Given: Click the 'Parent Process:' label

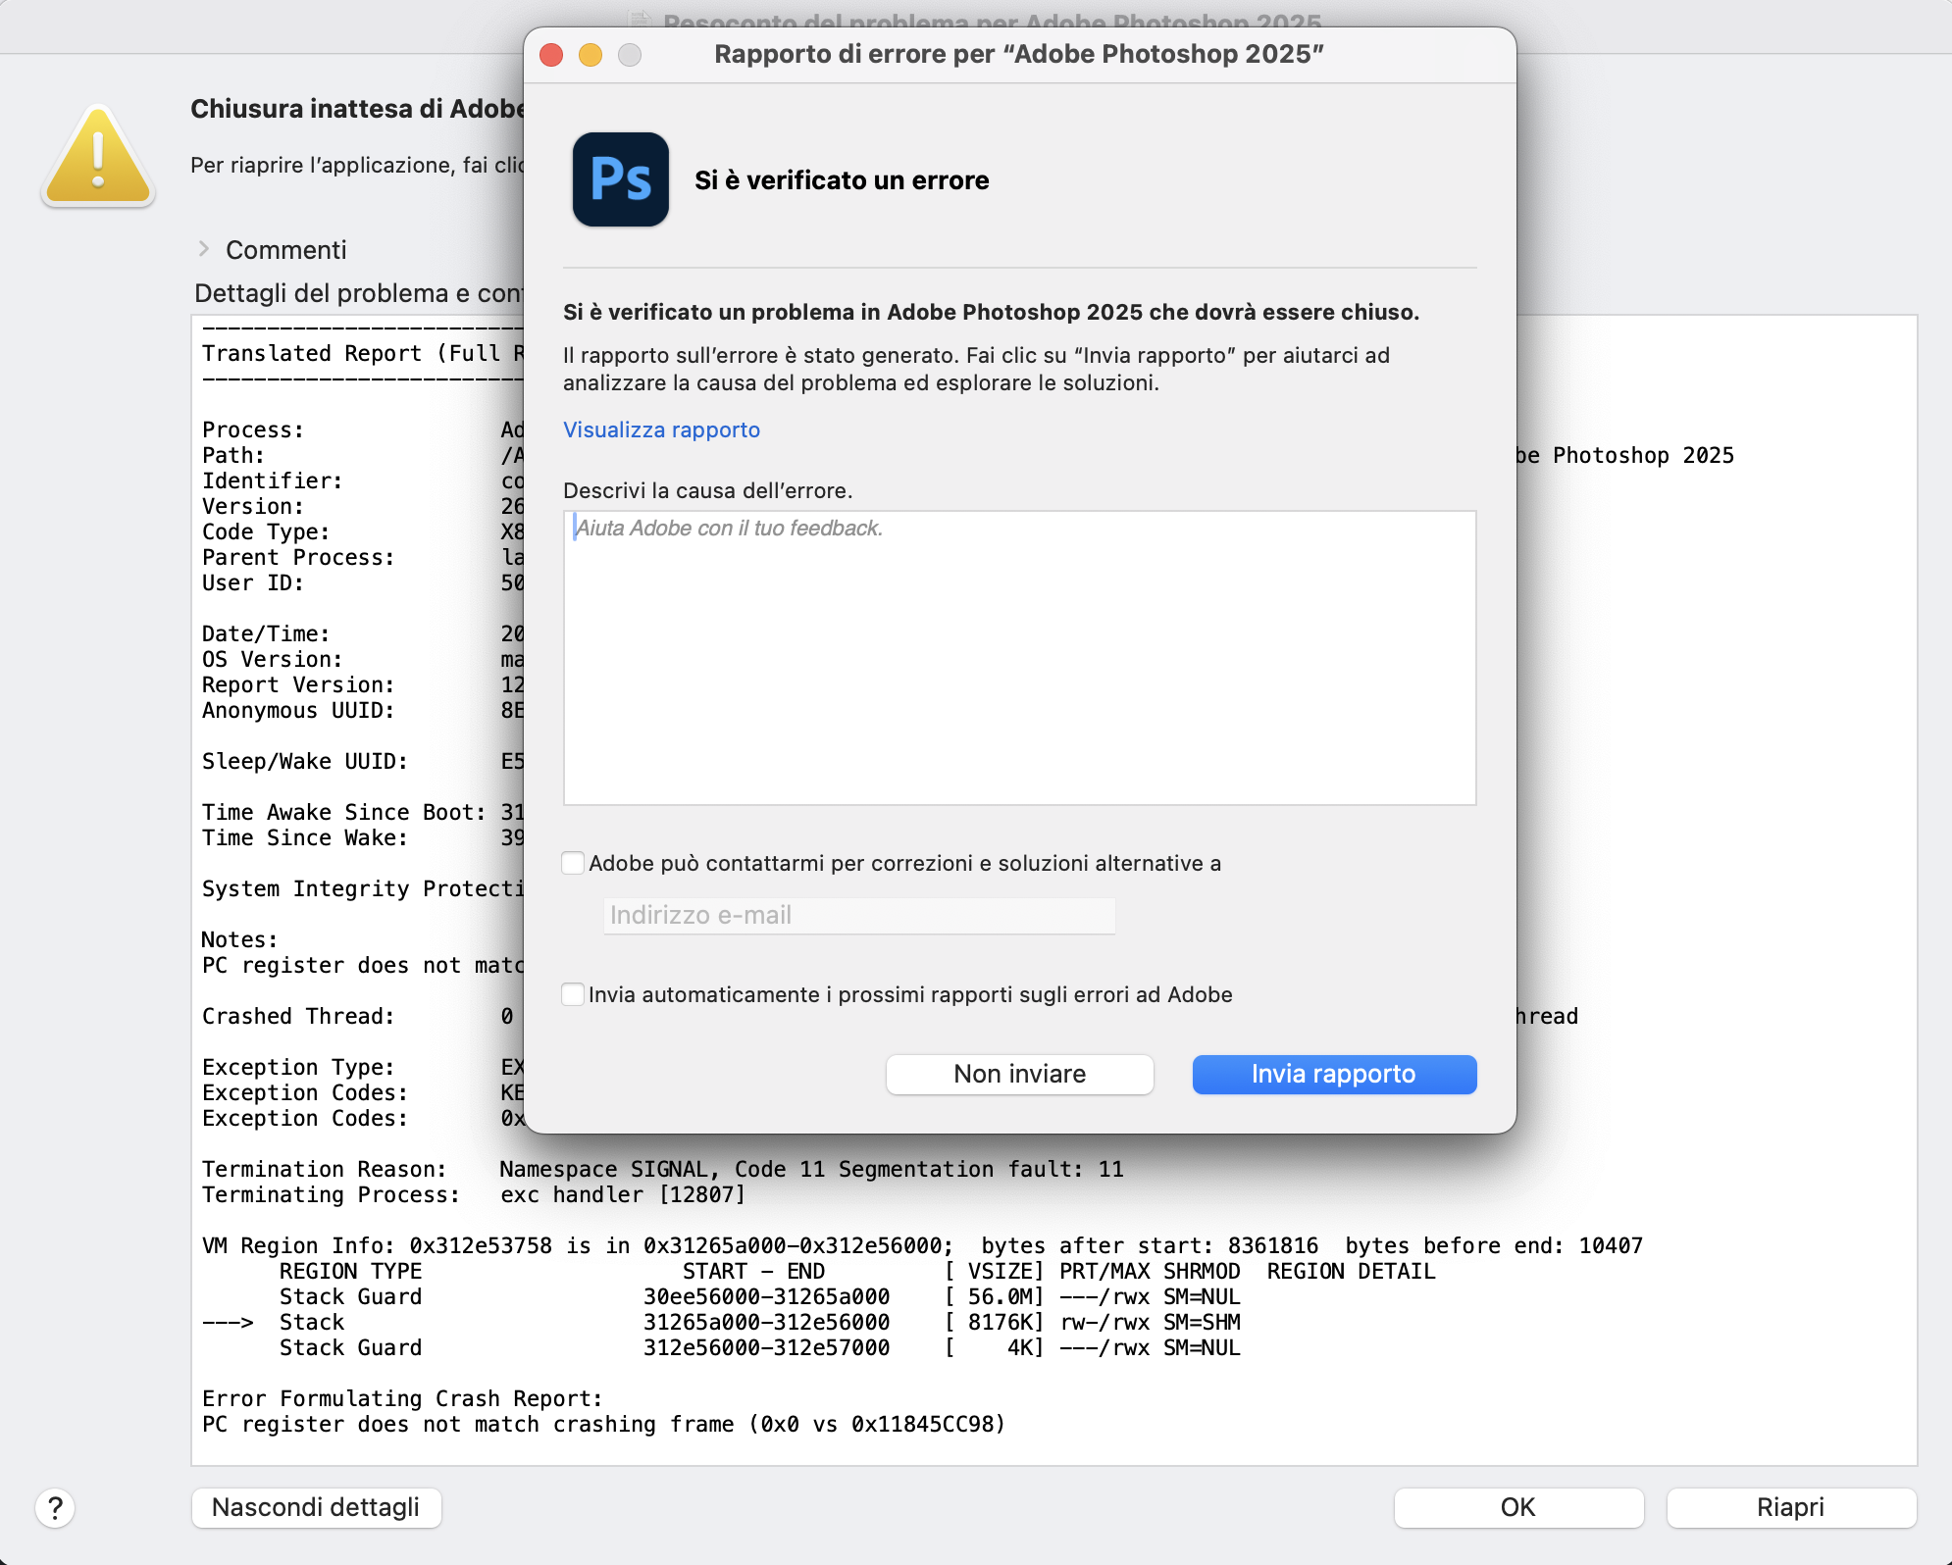Looking at the screenshot, I should tap(298, 557).
